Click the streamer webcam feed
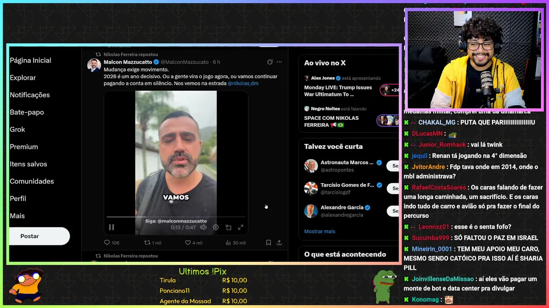The width and height of the screenshot is (549, 308). pyautogui.click(x=474, y=59)
